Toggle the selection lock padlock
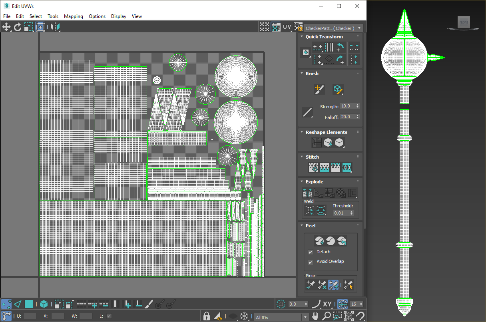 pos(206,316)
